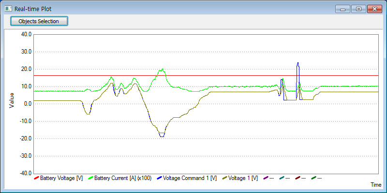The width and height of the screenshot is (387, 193).
Task: Click the dark red unassigned legend marker
Action: (298, 178)
